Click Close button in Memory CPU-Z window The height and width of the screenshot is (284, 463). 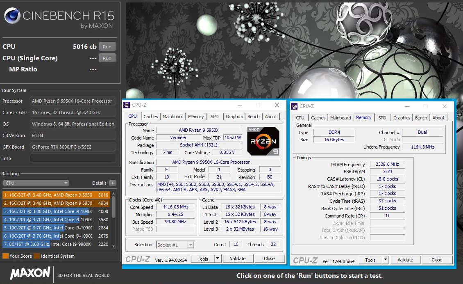[437, 260]
